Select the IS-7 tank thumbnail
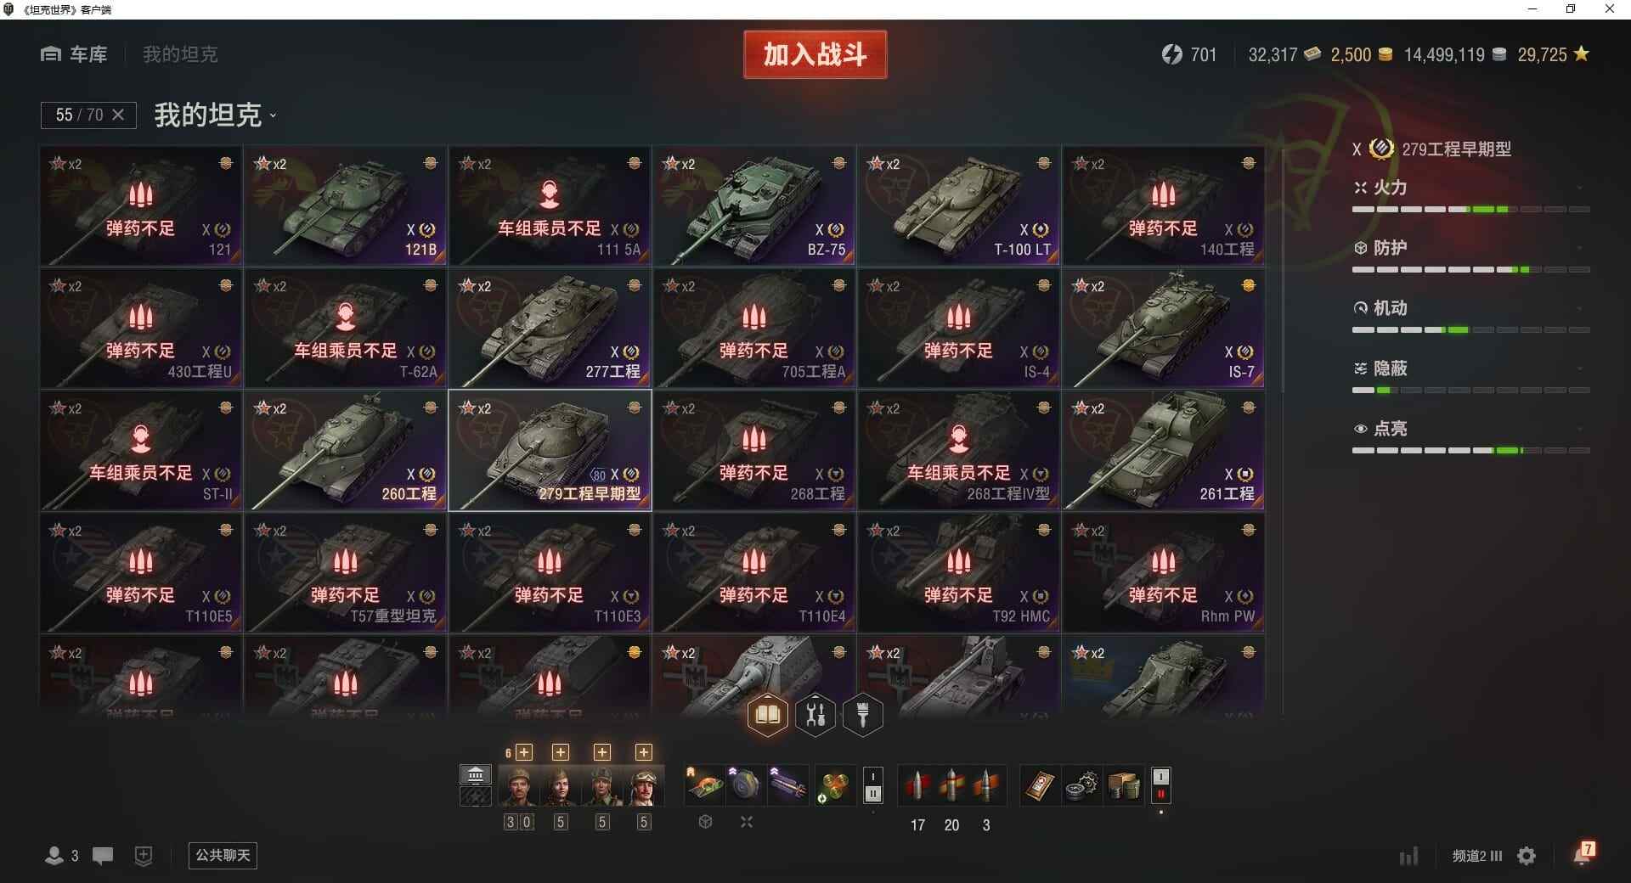 [x=1163, y=328]
